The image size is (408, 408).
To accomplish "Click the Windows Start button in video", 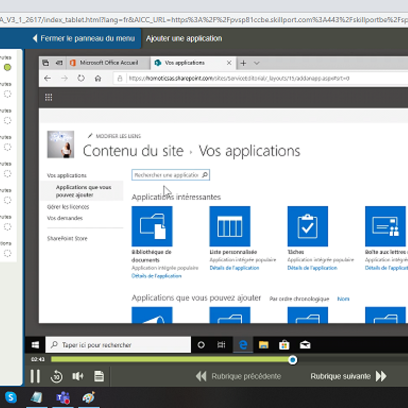I will (35, 345).
